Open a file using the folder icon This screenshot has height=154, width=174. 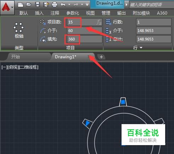point(29,5)
